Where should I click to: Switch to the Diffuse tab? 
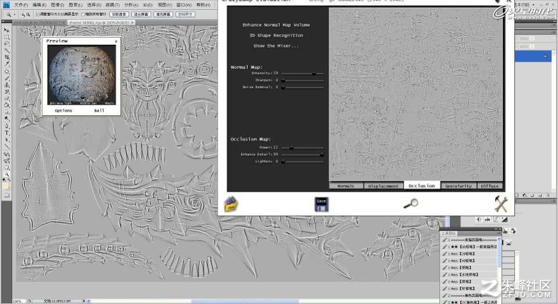point(490,185)
